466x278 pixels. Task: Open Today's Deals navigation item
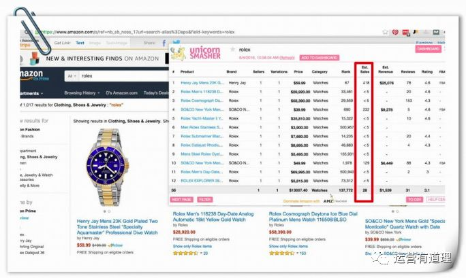pos(156,92)
